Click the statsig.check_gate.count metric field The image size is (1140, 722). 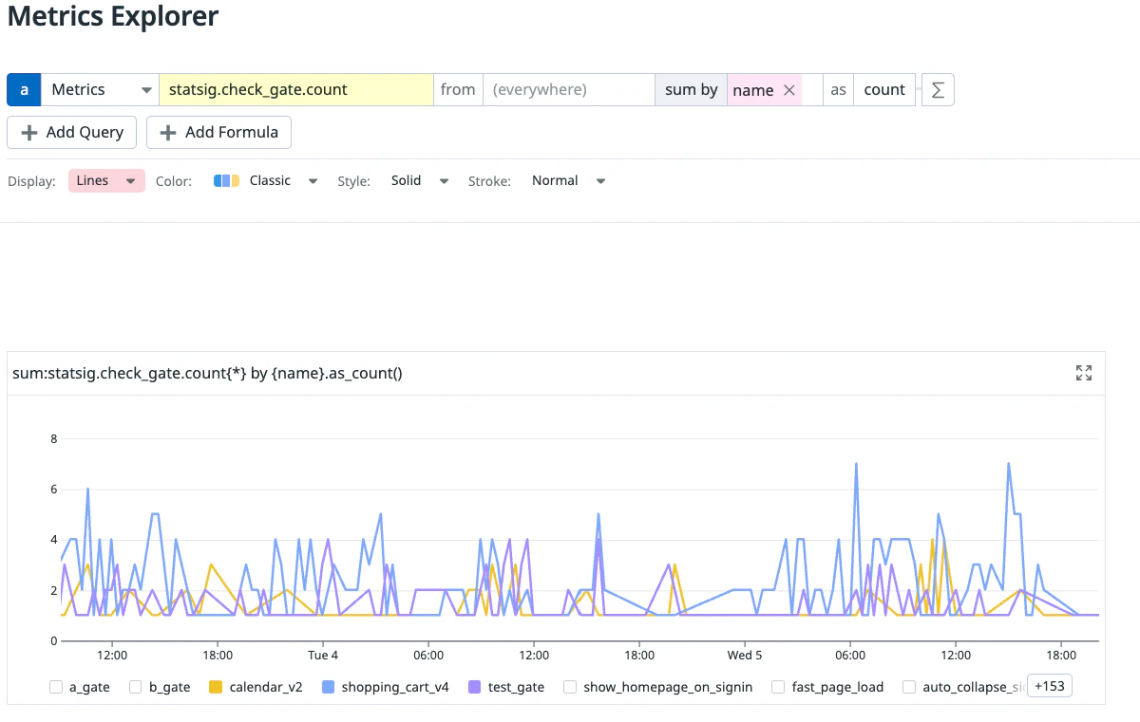pyautogui.click(x=294, y=89)
